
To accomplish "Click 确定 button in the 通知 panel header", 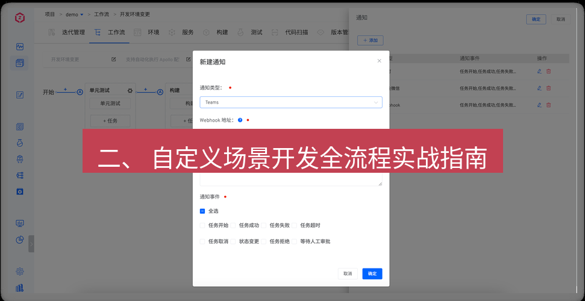I will [536, 19].
